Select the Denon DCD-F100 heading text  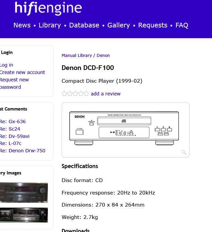88,68
